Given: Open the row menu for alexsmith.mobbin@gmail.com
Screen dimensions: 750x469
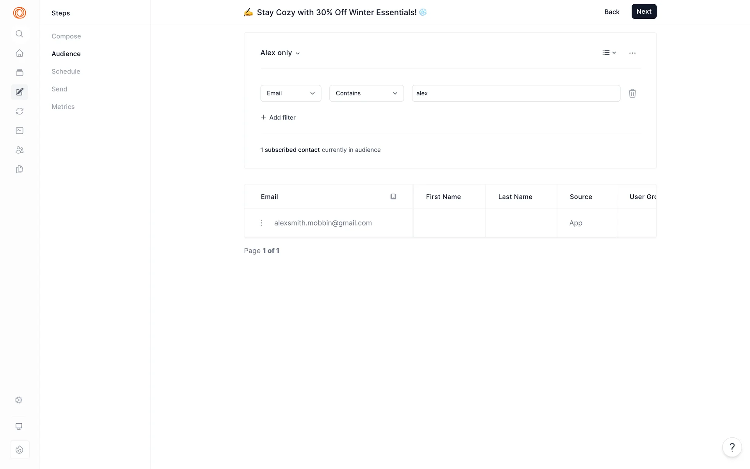Looking at the screenshot, I should point(261,223).
